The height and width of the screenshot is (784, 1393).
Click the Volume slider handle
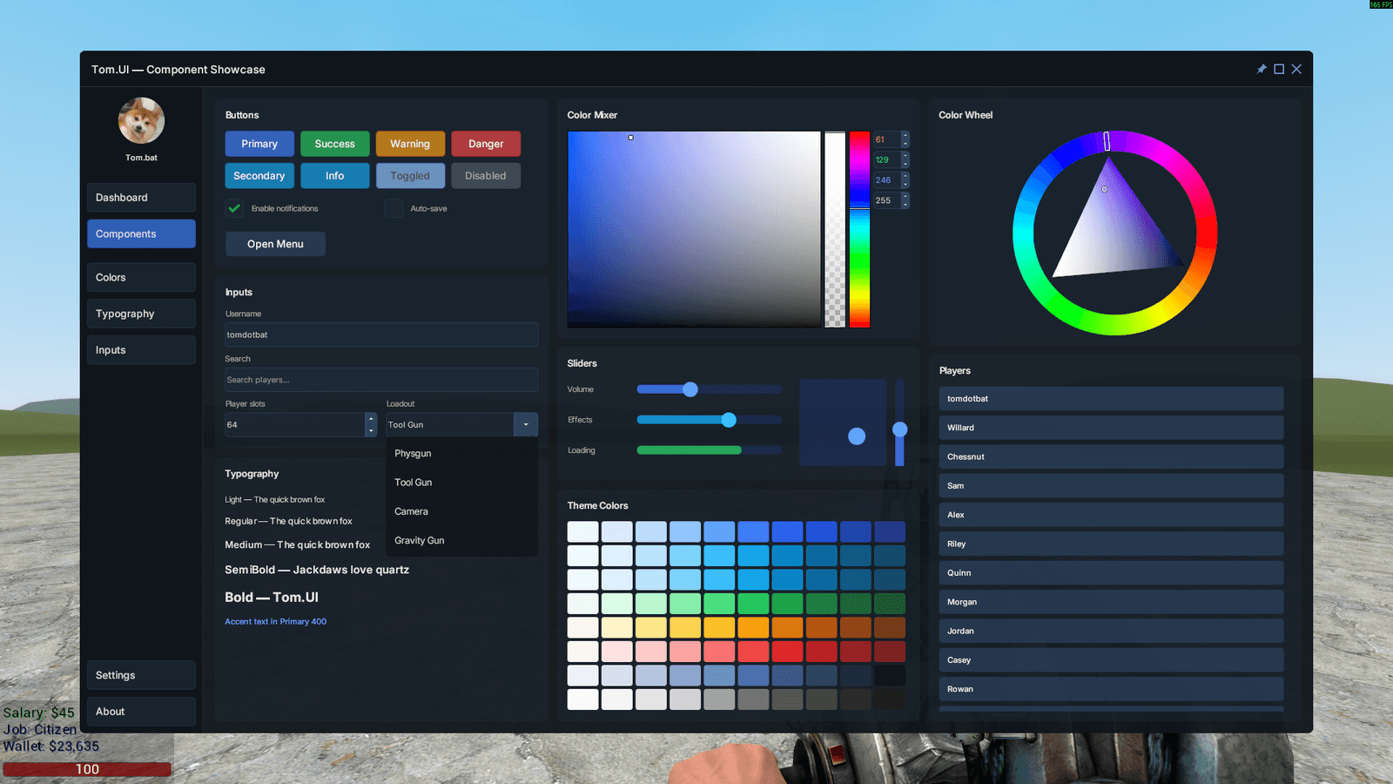tap(690, 389)
